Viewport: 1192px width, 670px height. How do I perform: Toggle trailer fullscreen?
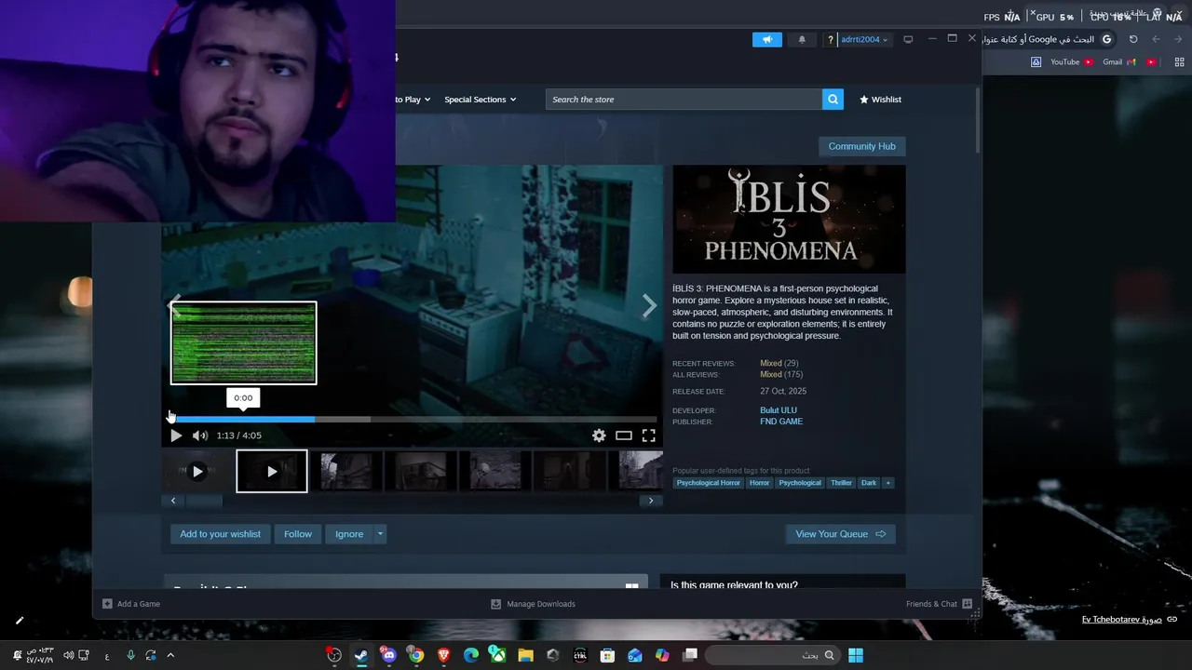coord(649,435)
